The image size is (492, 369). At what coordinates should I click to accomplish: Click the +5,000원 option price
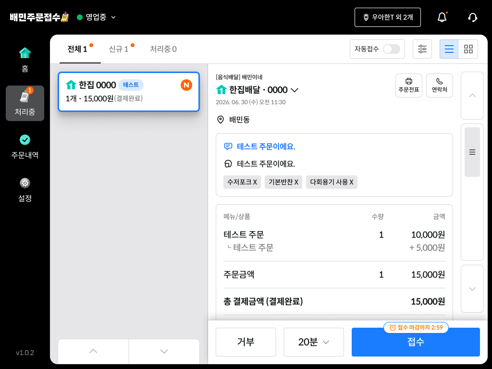427,248
